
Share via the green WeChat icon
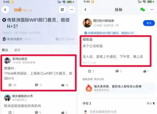pyautogui.click(x=142, y=10)
